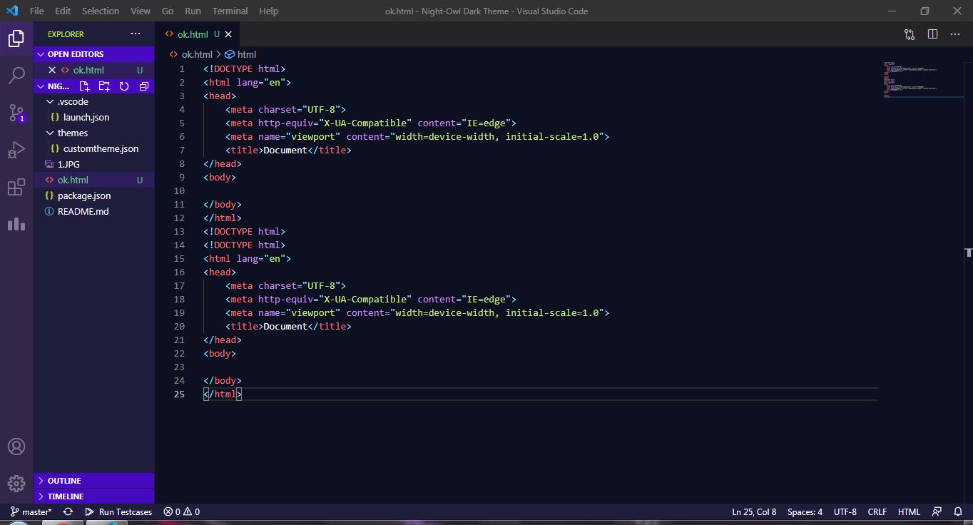
Task: Close the ok.html editor tab
Action: [228, 34]
